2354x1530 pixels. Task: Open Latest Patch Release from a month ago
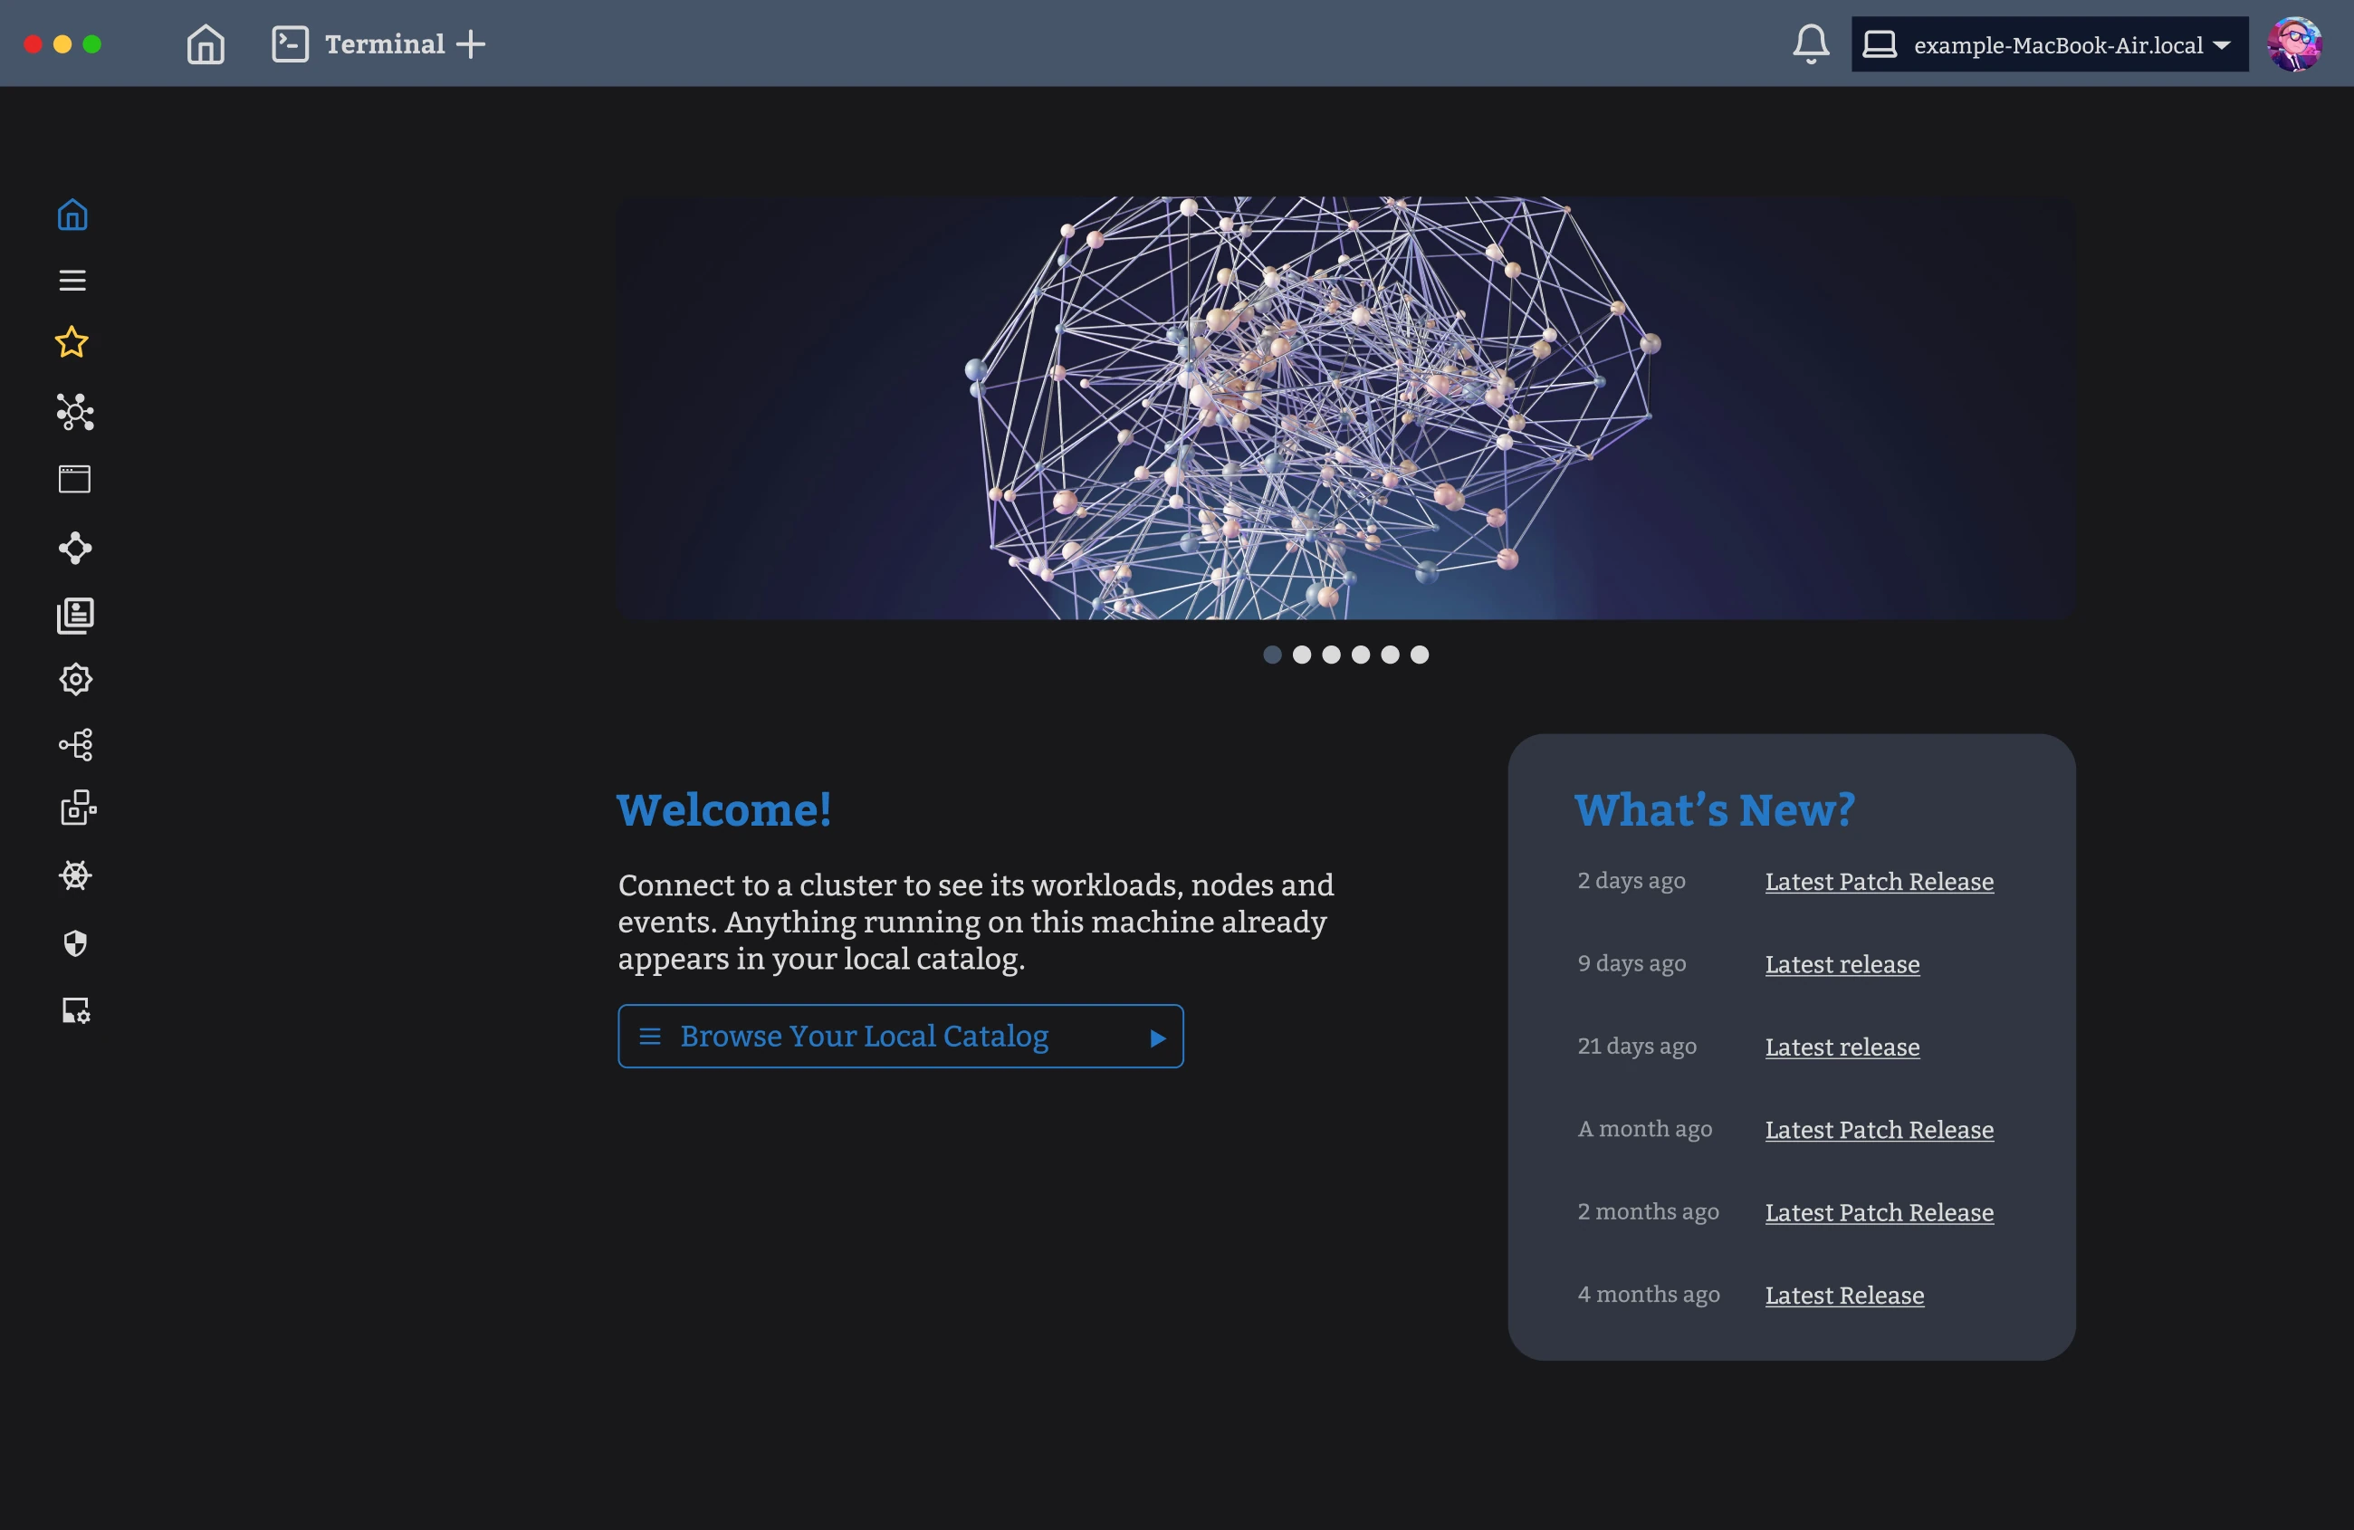1880,1130
